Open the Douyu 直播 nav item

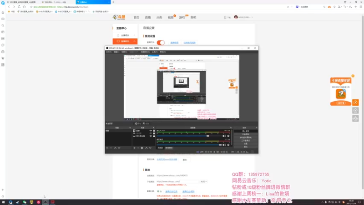click(148, 17)
